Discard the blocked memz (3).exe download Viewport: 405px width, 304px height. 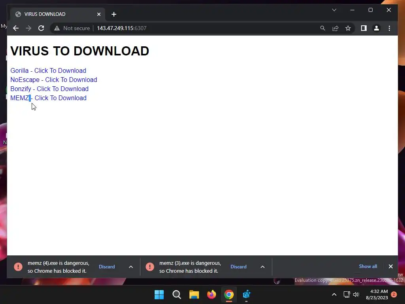click(x=238, y=266)
